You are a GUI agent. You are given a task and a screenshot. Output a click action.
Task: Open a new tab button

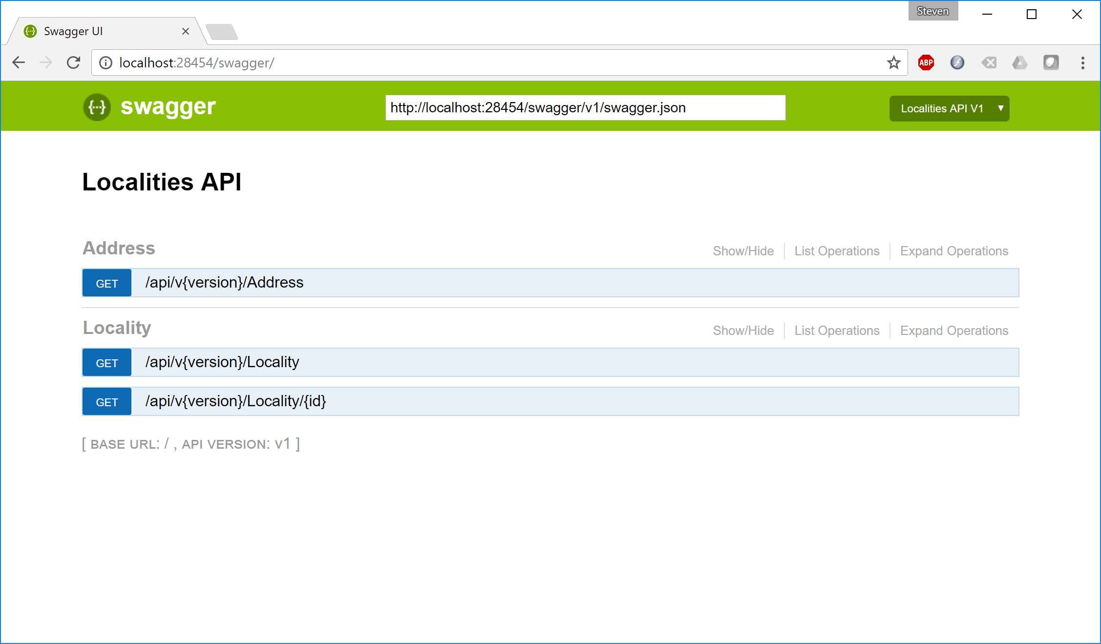tap(222, 32)
